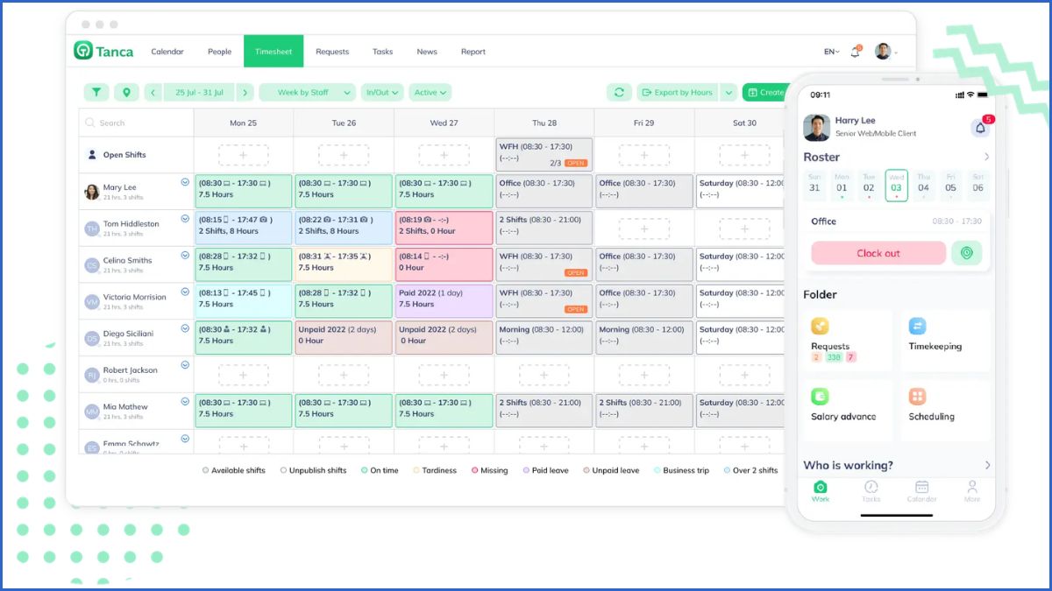This screenshot has height=591, width=1052.
Task: Open the Report menu item
Action: (x=473, y=51)
